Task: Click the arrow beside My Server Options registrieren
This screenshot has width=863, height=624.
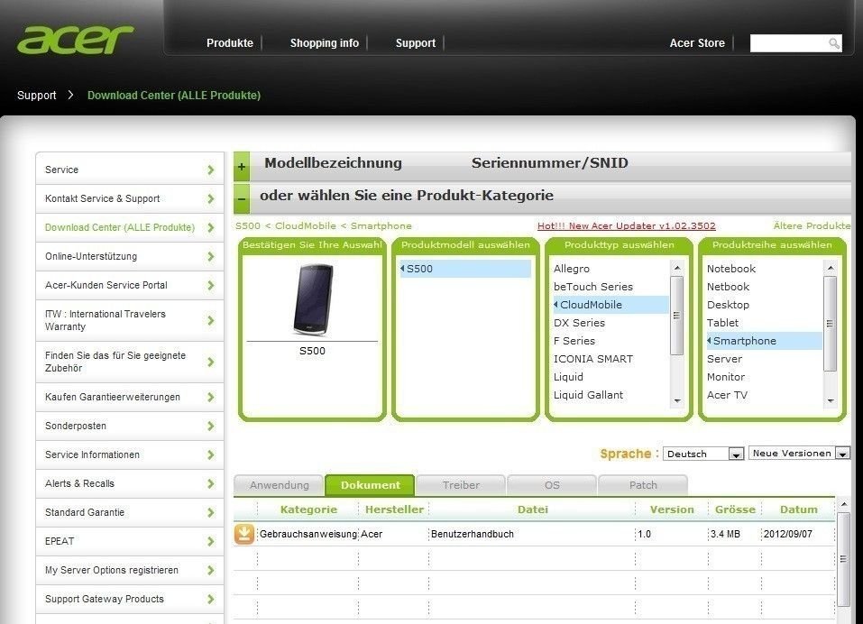Action: (x=211, y=570)
